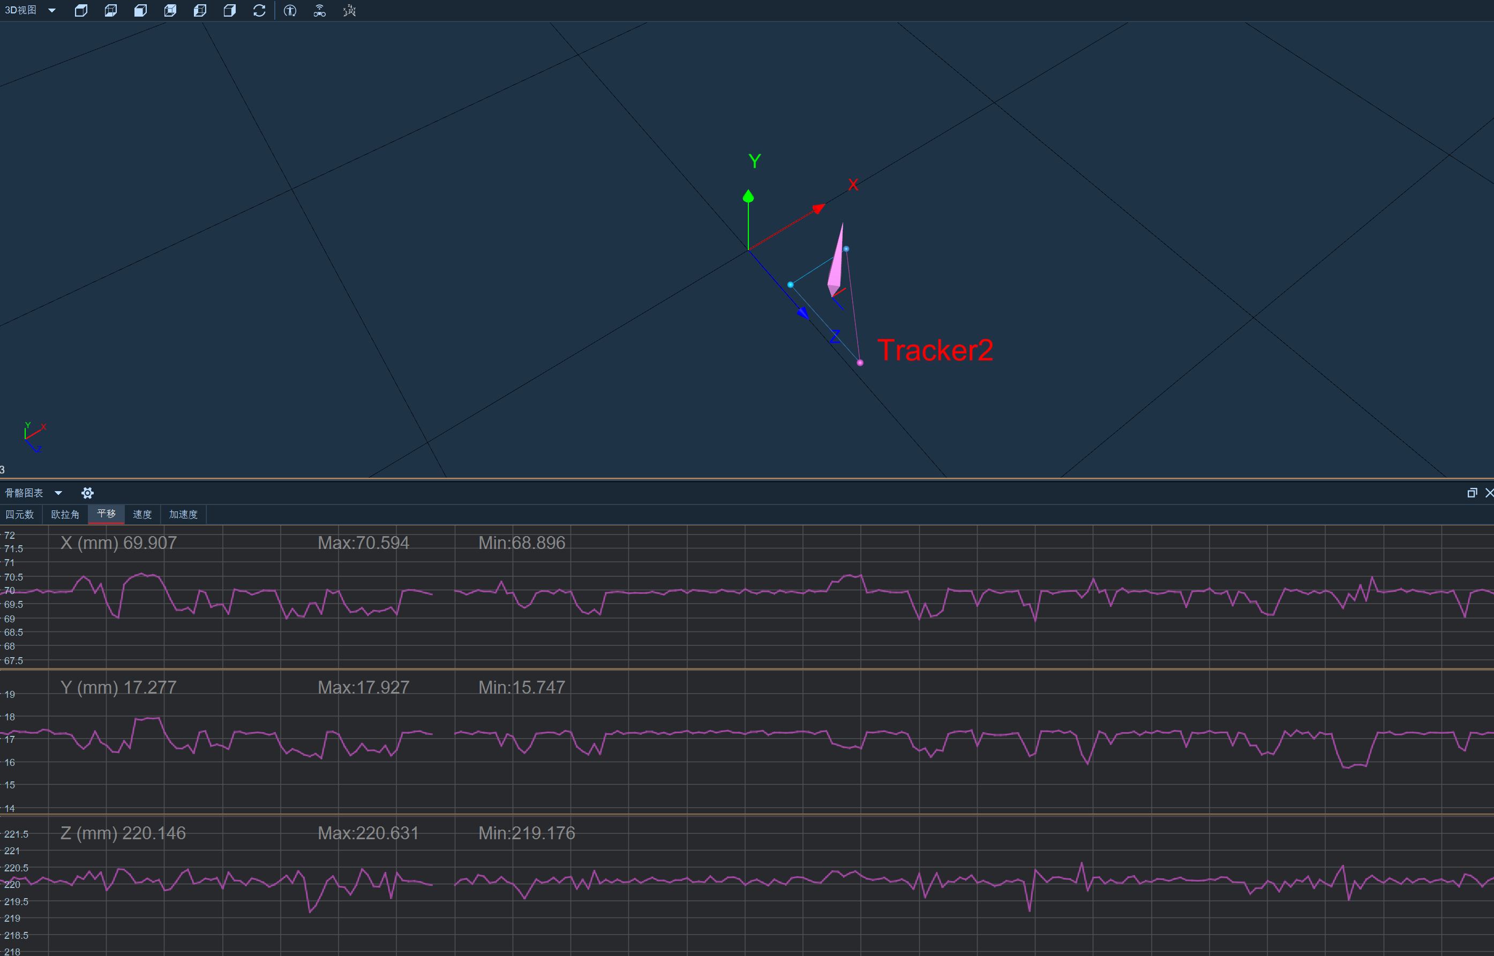Close the 骨骼图表 chart panel
Image resolution: width=1494 pixels, height=956 pixels.
click(1489, 493)
